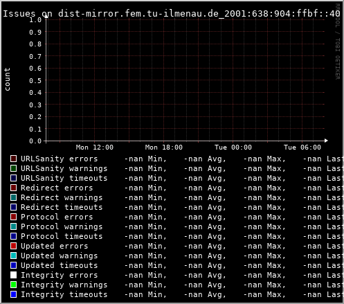Click the Updated warnings cyan swatch

pyautogui.click(x=14, y=256)
